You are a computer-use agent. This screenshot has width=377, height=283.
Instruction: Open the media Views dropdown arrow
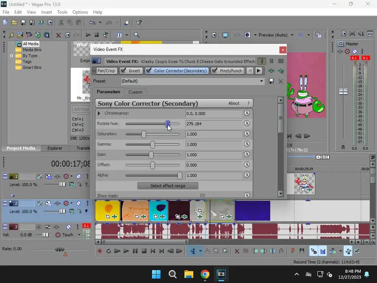(127, 35)
